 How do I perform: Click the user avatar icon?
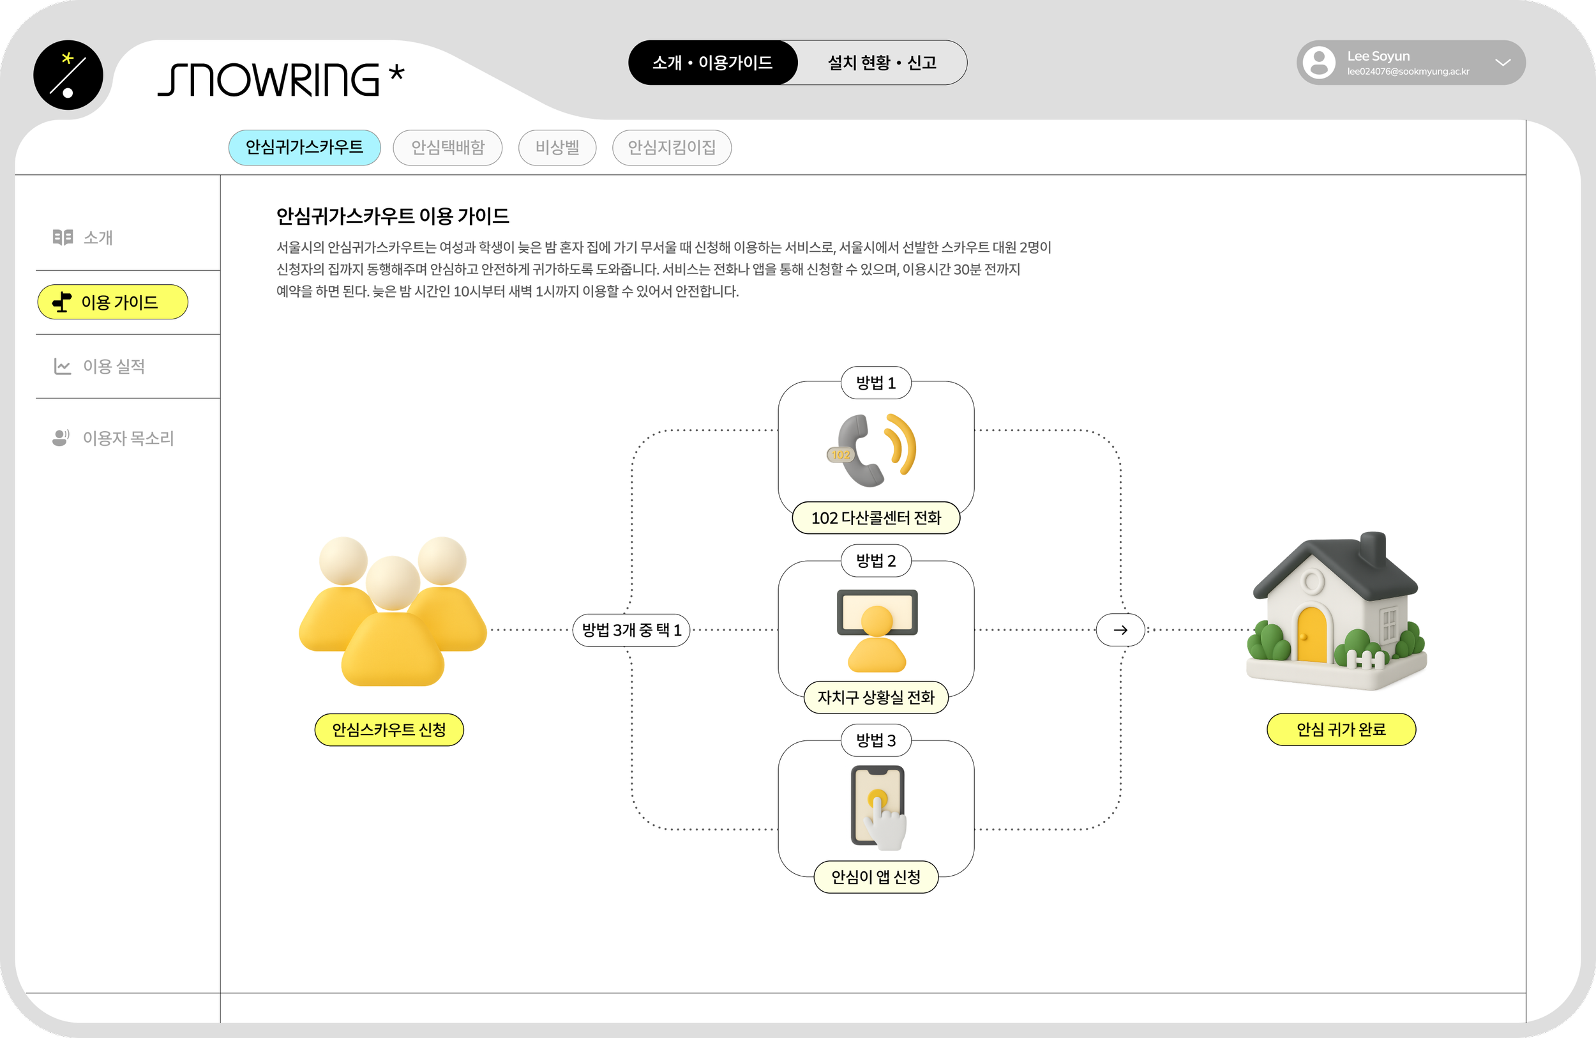[x=1318, y=63]
